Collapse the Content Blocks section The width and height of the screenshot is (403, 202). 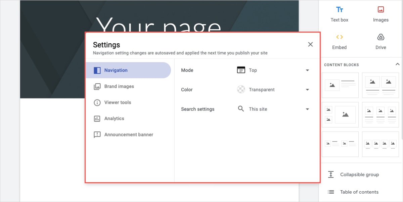[398, 64]
